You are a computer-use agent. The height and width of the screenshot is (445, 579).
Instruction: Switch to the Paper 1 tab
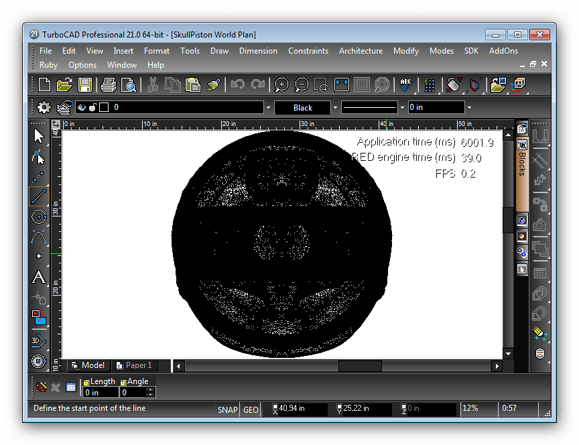pyautogui.click(x=135, y=365)
